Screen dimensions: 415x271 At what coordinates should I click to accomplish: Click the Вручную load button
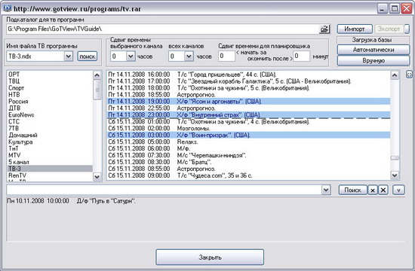coord(373,60)
